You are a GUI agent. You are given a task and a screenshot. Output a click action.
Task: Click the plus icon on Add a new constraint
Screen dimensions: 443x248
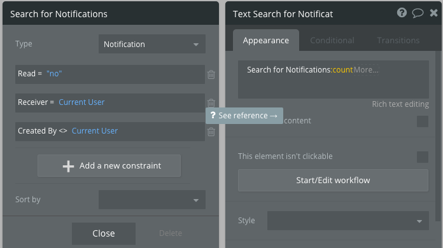(68, 166)
